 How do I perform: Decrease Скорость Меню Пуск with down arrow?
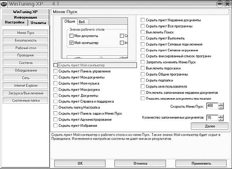[221, 108]
